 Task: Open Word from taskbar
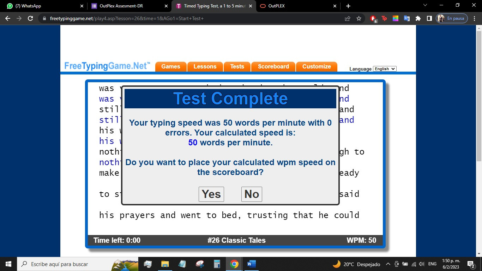coord(251,264)
